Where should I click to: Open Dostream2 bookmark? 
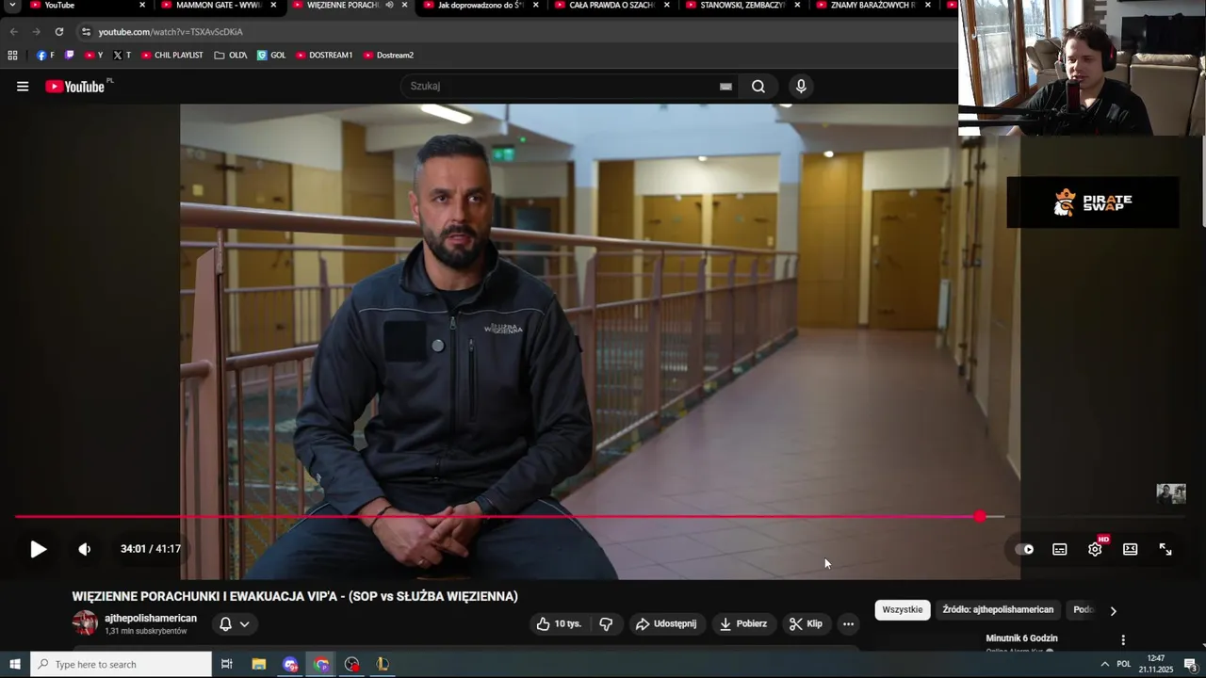(x=388, y=56)
